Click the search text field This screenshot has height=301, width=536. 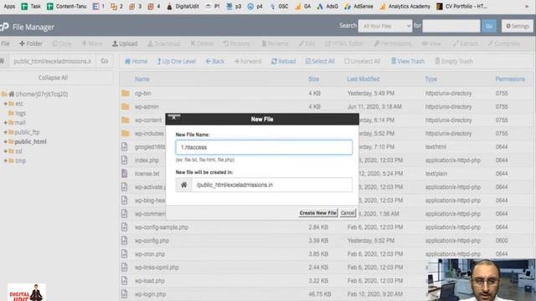[x=451, y=26]
